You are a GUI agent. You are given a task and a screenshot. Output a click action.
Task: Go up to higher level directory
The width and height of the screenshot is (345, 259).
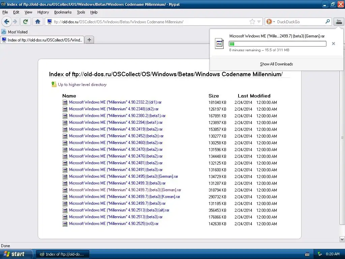(x=82, y=85)
